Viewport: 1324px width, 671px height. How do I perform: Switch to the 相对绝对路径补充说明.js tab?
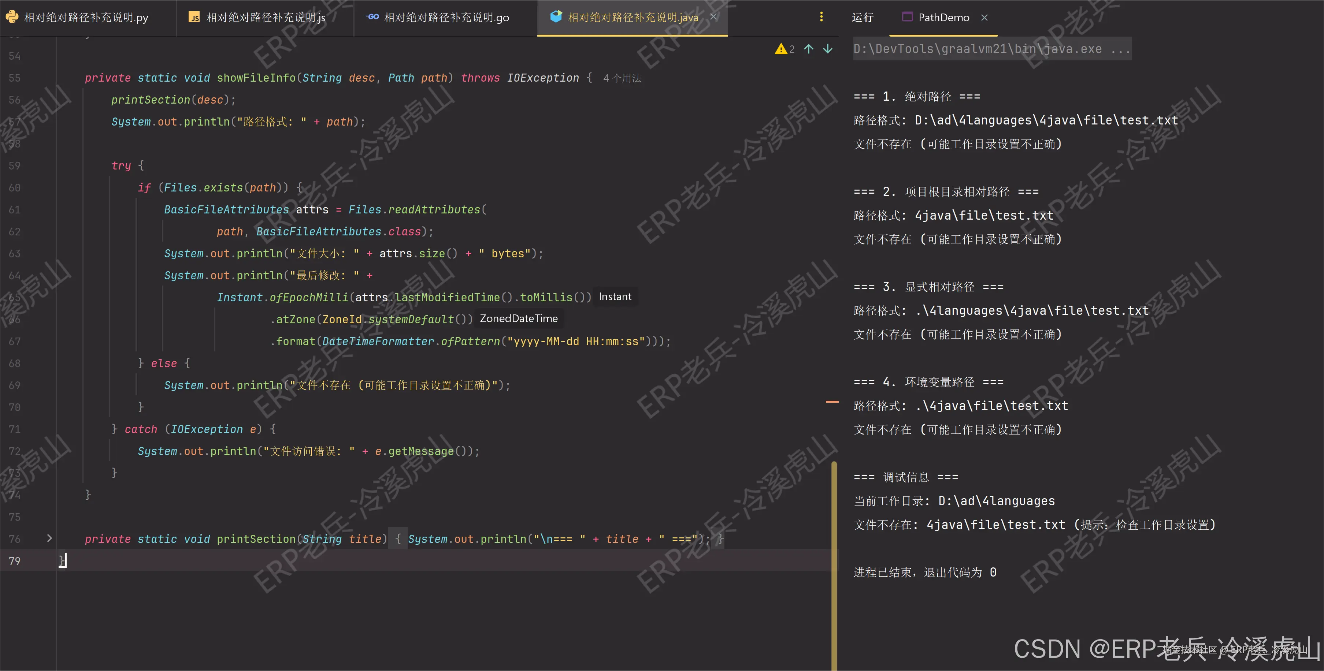(265, 18)
